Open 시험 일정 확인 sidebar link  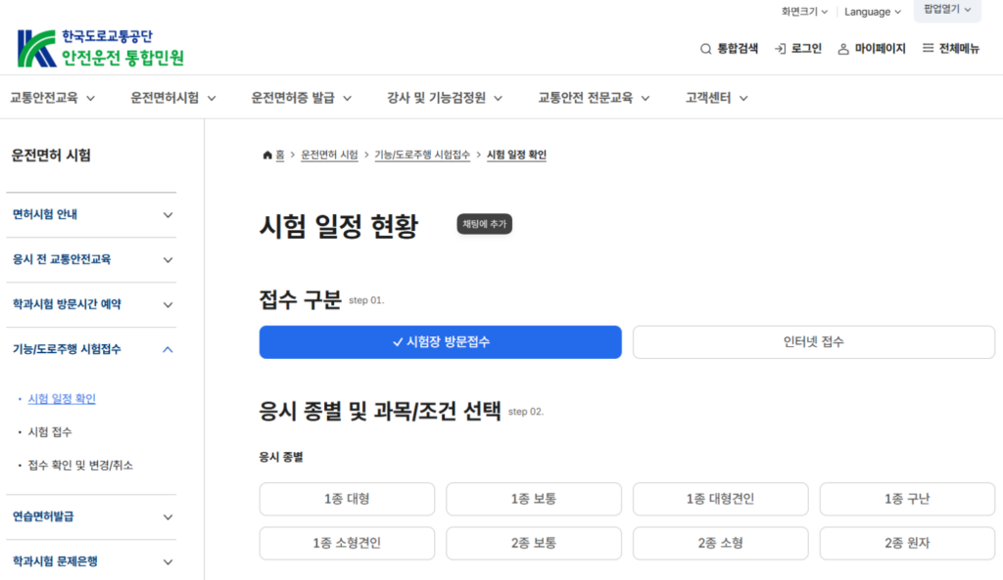[62, 399]
